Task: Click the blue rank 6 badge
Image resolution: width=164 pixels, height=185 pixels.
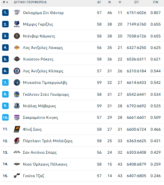Action: 5,71
